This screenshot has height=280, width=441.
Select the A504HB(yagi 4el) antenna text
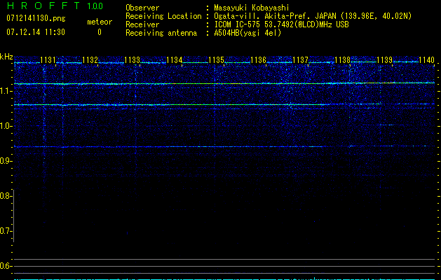247,33
